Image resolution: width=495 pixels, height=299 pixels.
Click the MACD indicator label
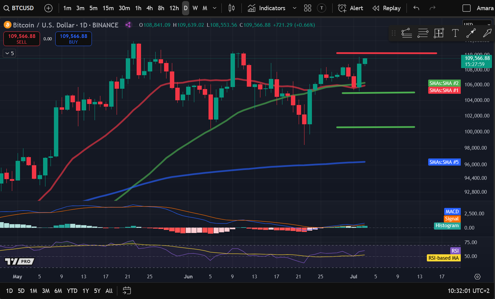click(452, 212)
